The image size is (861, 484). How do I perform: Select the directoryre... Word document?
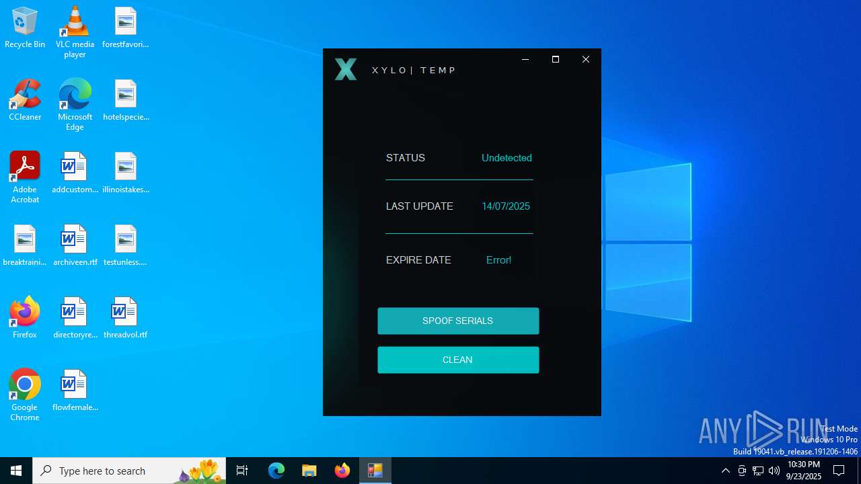click(75, 318)
